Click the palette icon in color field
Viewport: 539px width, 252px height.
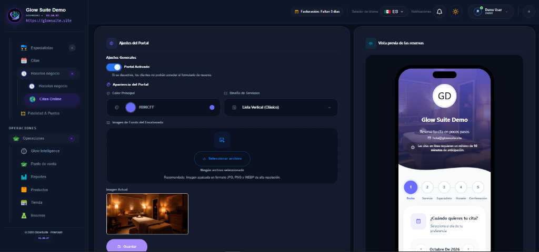click(116, 107)
